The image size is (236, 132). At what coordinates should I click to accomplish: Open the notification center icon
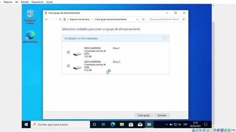(206, 124)
